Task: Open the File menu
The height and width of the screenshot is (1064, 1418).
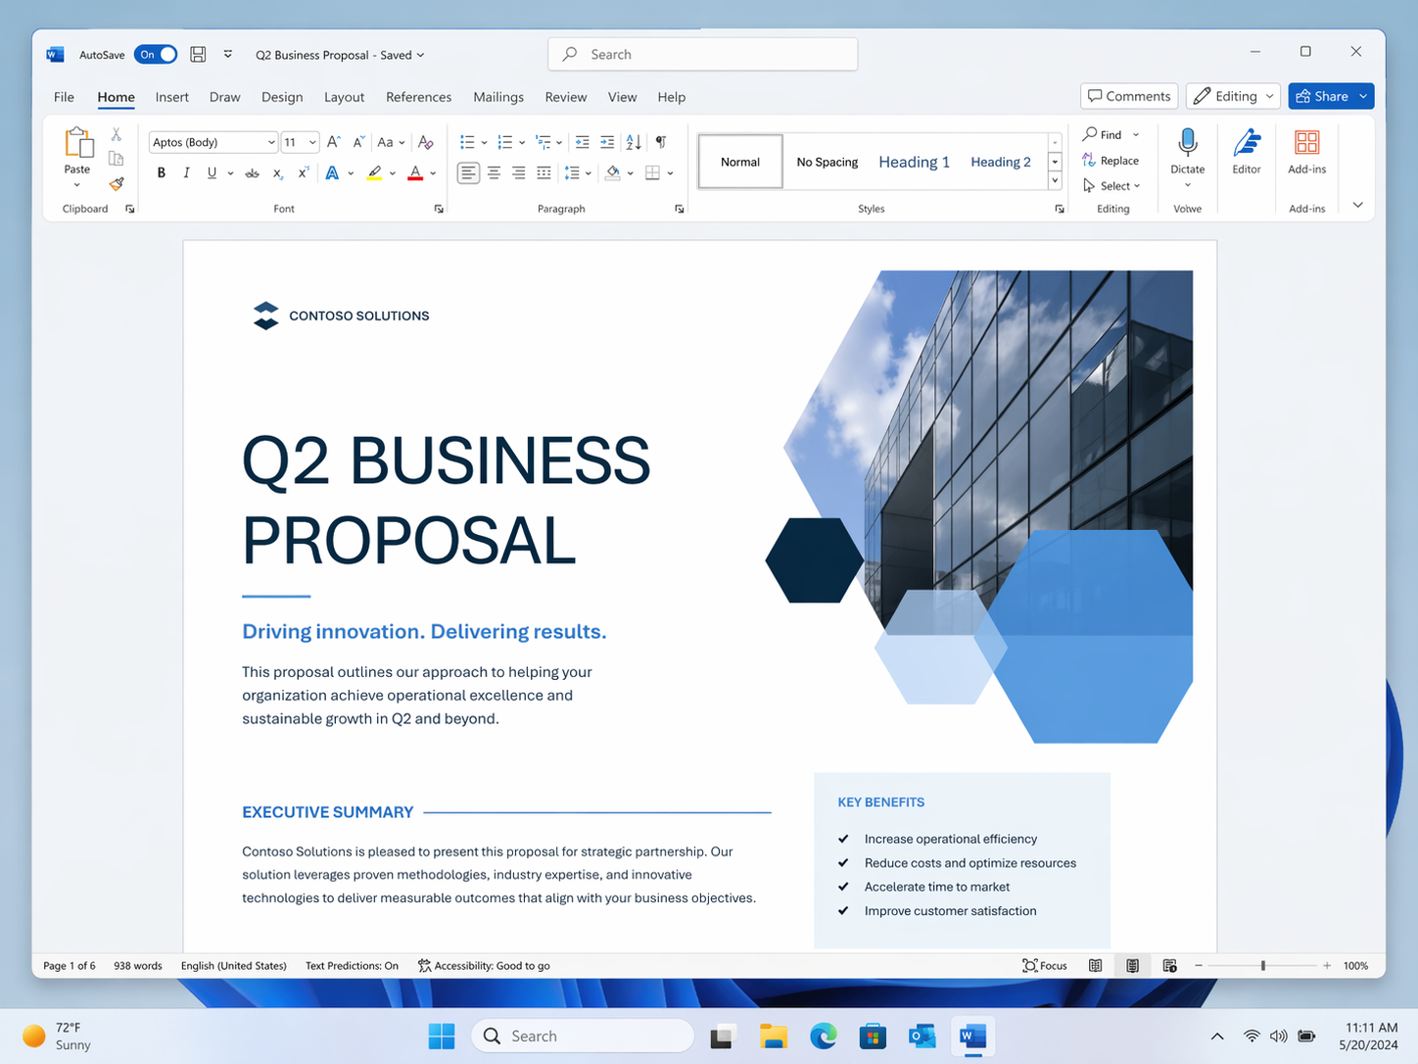Action: (64, 97)
